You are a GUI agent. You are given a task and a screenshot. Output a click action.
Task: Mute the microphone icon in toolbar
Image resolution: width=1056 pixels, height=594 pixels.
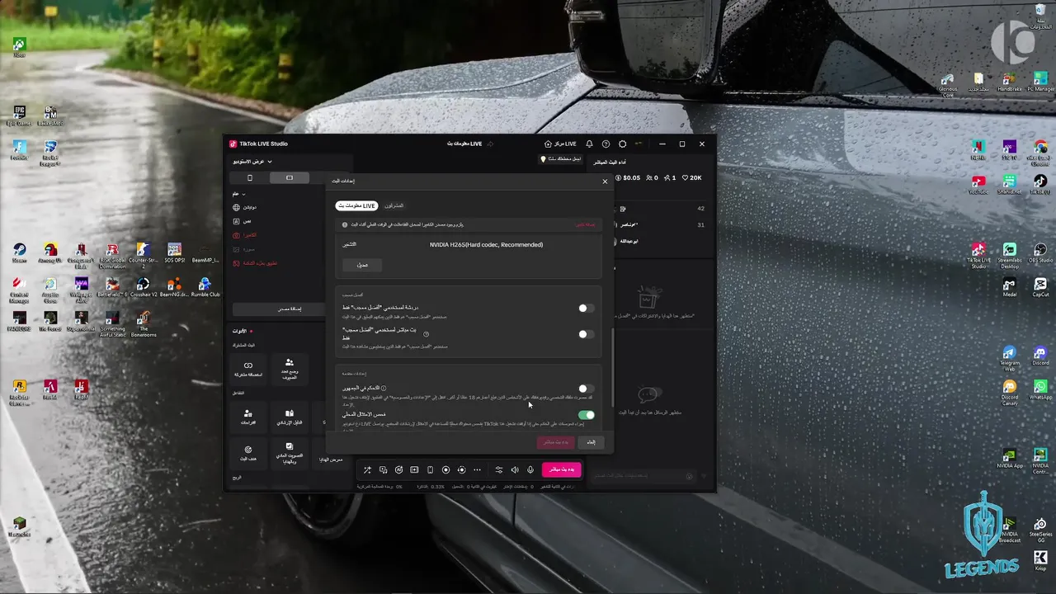[530, 469]
